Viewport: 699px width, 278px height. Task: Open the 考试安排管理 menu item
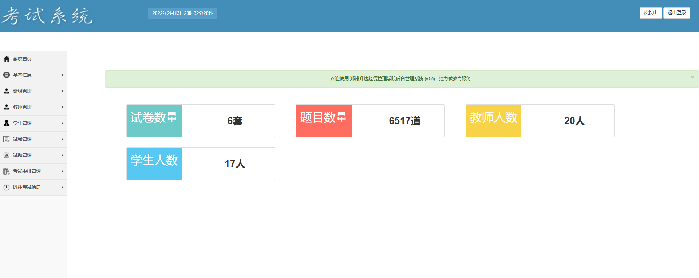point(33,171)
